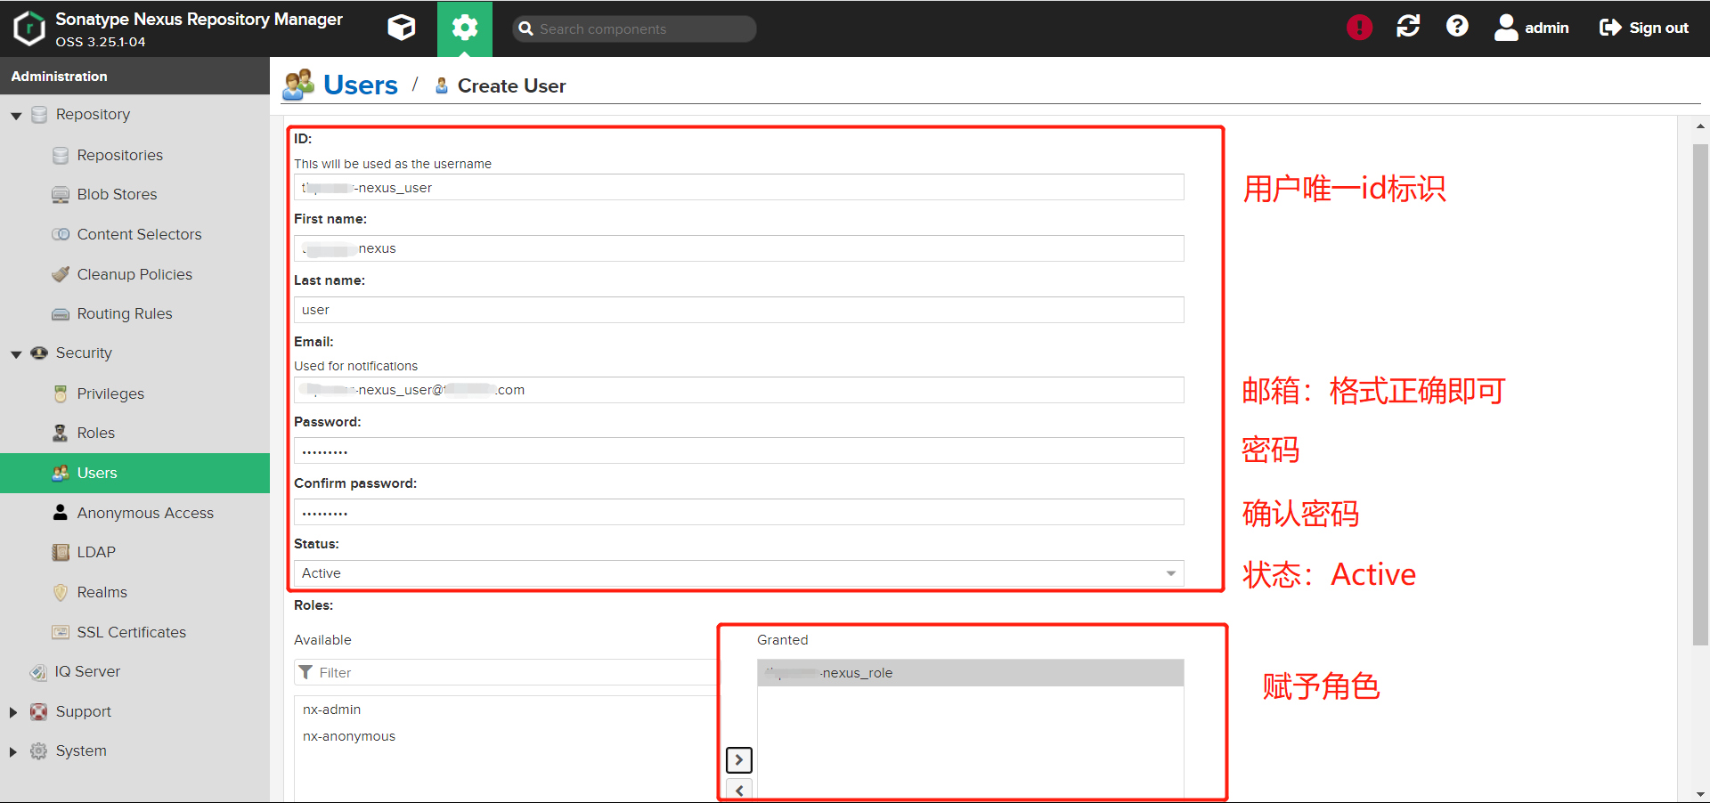Open the Status dropdown showing Active
This screenshot has height=803, width=1710.
point(738,573)
